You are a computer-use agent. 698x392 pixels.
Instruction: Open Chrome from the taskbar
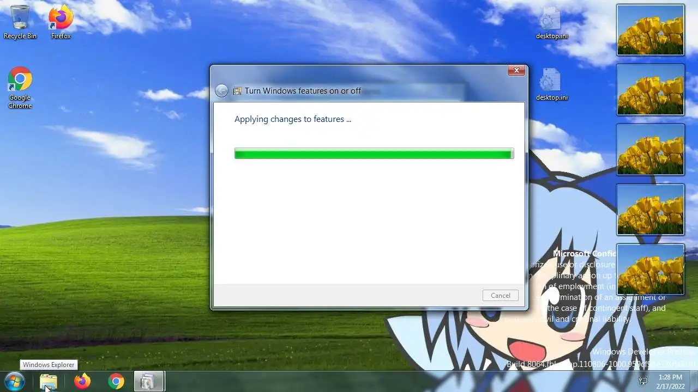coord(116,382)
